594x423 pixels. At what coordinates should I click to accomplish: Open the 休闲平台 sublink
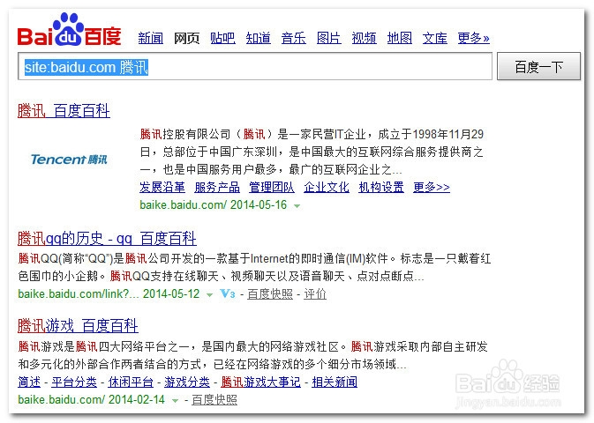click(x=131, y=382)
